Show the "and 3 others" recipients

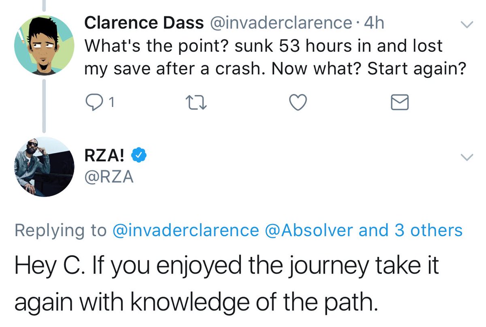pyautogui.click(x=411, y=230)
